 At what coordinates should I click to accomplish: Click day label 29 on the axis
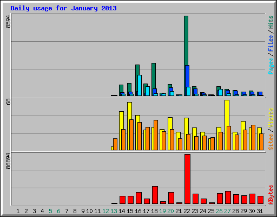tap(243, 211)
